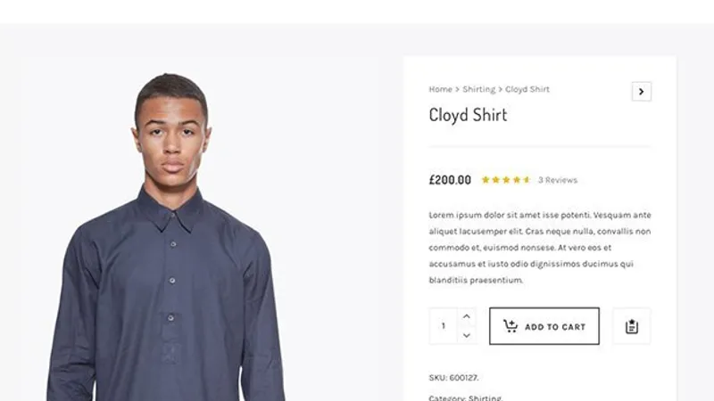Click the Cloyd Shirt title heading
Screen dimensions: 714x401
[x=468, y=115]
